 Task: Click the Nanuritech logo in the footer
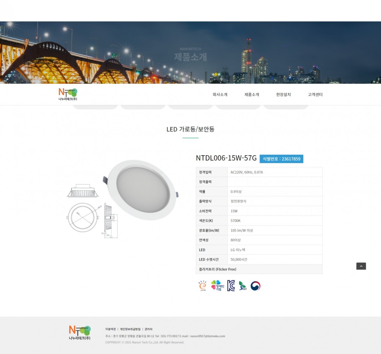pyautogui.click(x=80, y=333)
